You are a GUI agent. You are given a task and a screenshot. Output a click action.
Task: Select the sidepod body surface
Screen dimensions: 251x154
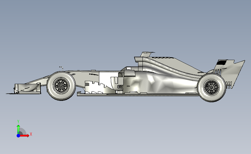click(x=160, y=83)
